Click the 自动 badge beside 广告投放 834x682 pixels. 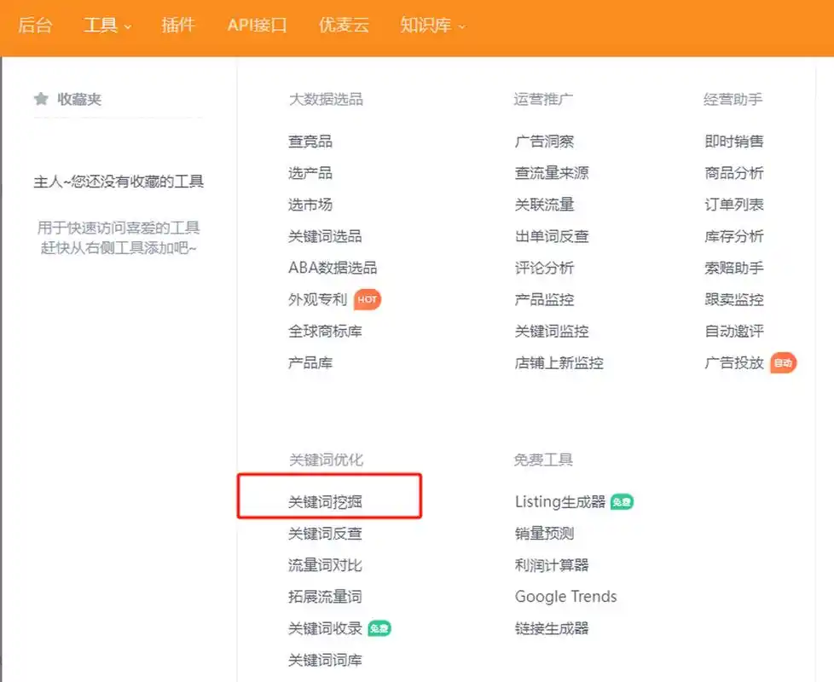(x=782, y=362)
